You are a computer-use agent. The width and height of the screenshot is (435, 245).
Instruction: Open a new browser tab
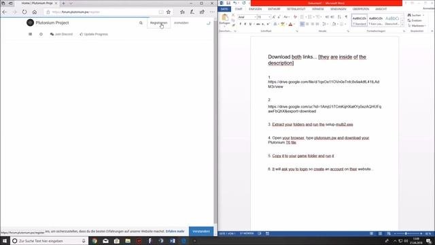tap(63, 3)
